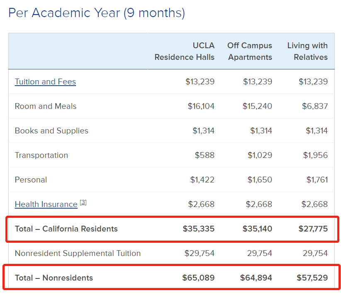Follow the footnote [3] reference link

(83, 202)
